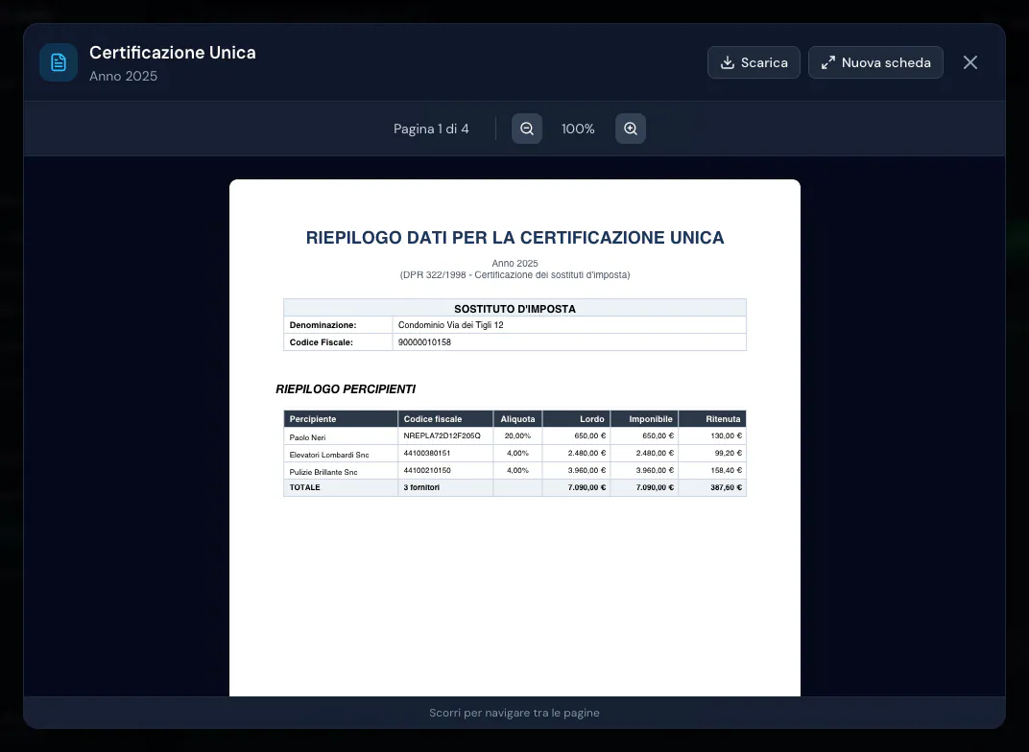This screenshot has width=1029, height=752.
Task: Select fiscal code 44100210150
Action: click(x=426, y=470)
